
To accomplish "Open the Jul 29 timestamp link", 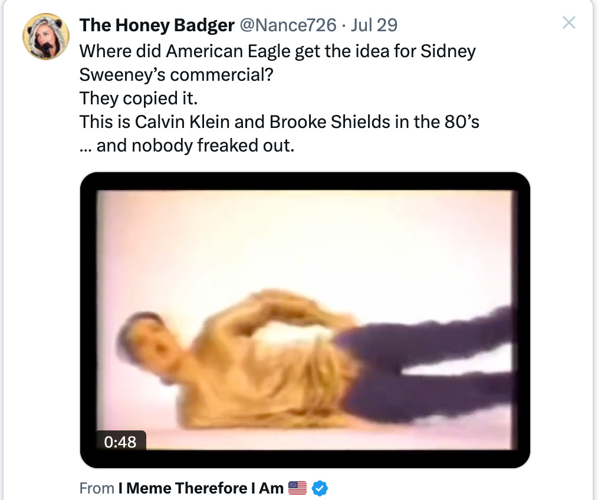I will click(374, 25).
